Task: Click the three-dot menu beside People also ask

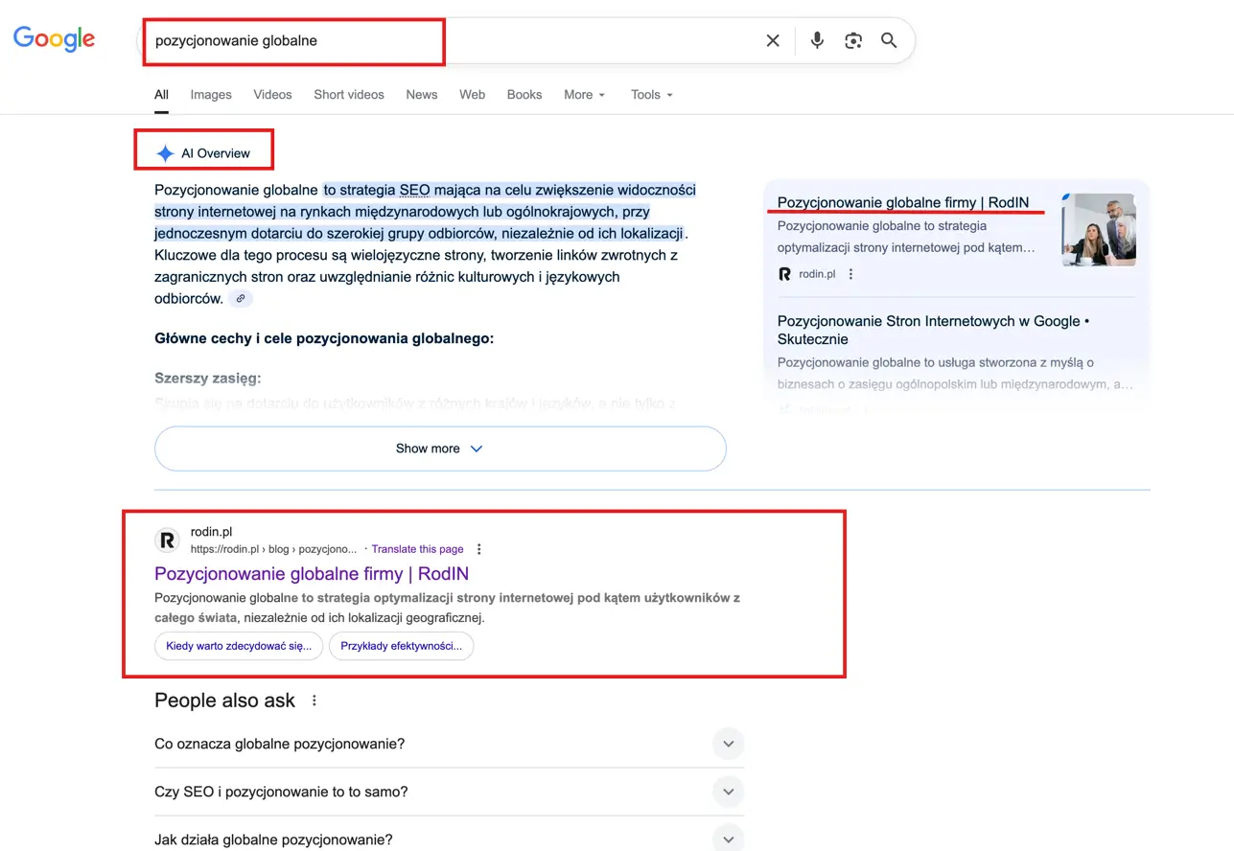Action: (314, 701)
